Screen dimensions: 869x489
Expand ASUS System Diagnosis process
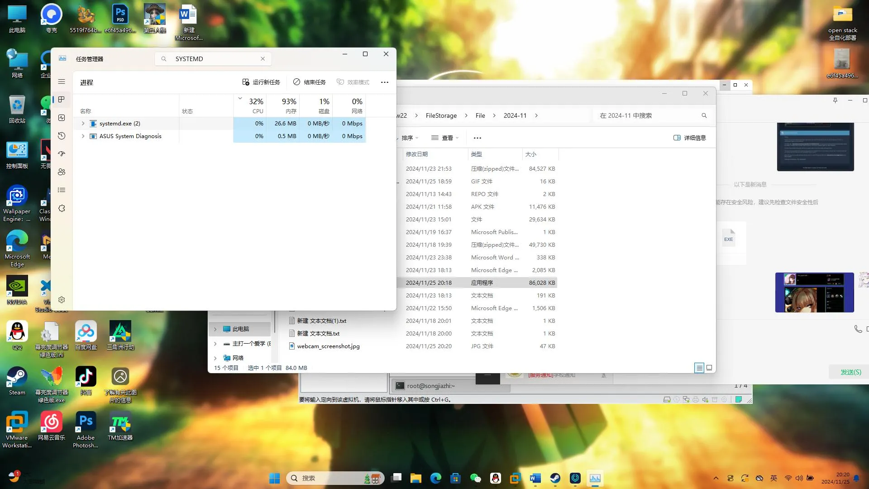point(83,136)
